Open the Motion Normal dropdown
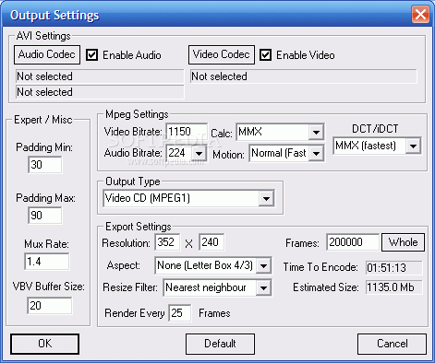The image size is (435, 363). coord(316,153)
